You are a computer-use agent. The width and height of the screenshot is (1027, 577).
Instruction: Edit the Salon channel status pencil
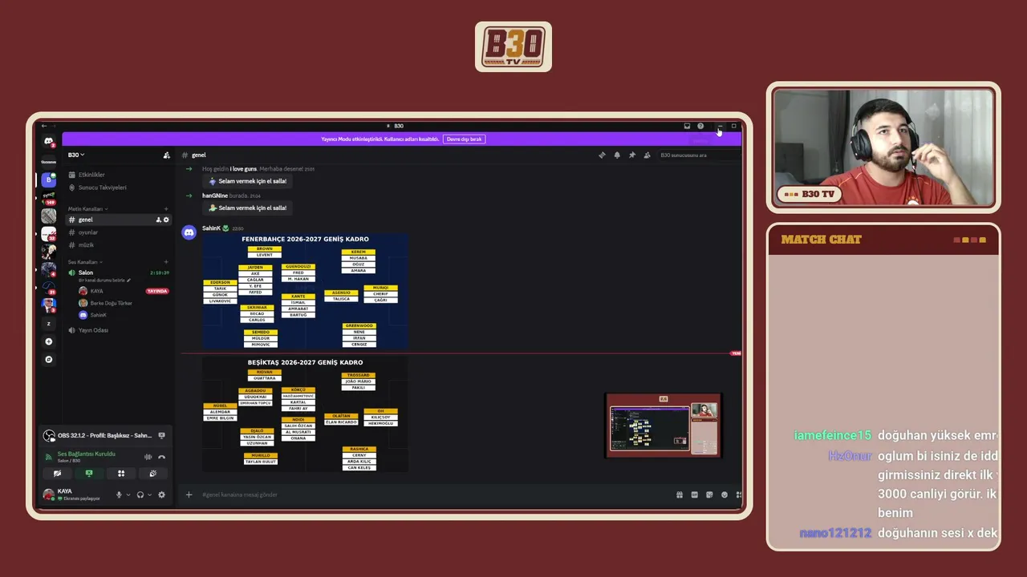tap(128, 280)
